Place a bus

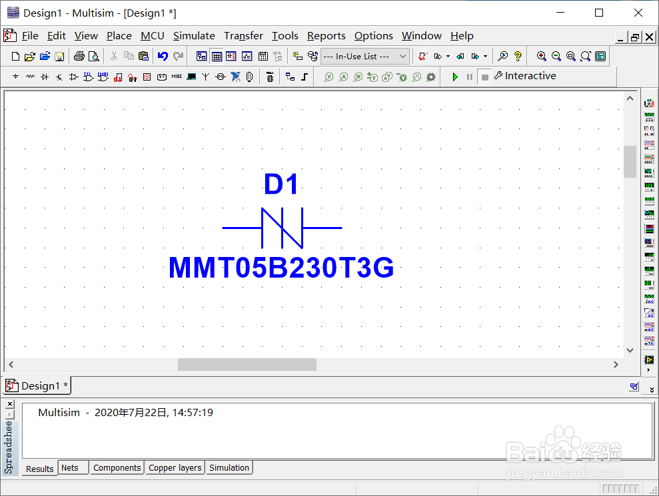(305, 77)
